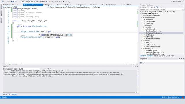Select the wwwroot folder

click(x=148, y=27)
